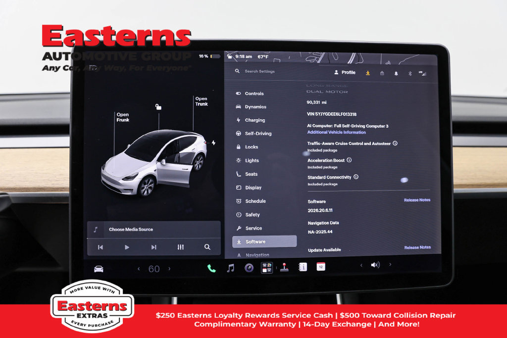Image resolution: width=507 pixels, height=338 pixels.
Task: Decrease temperature with the left chevron
Action: tap(139, 269)
